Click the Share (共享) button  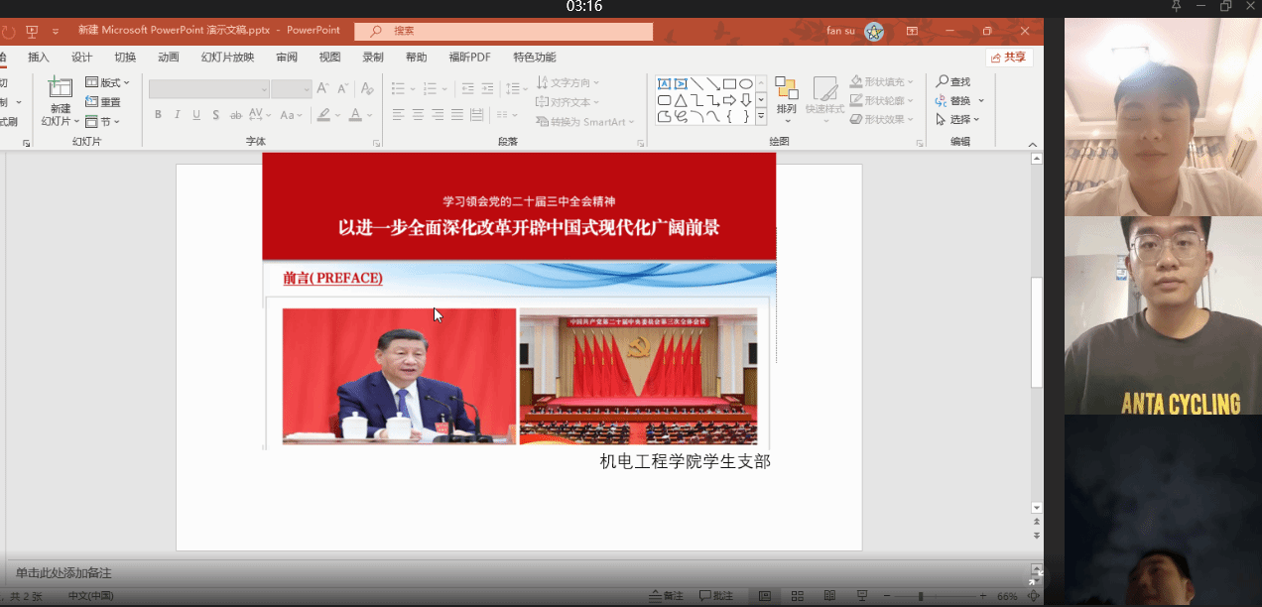click(1008, 58)
